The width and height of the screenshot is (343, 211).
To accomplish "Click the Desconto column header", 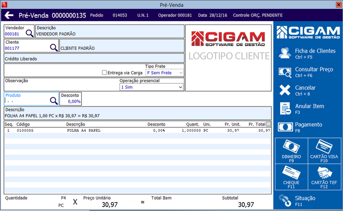I will (x=156, y=124).
